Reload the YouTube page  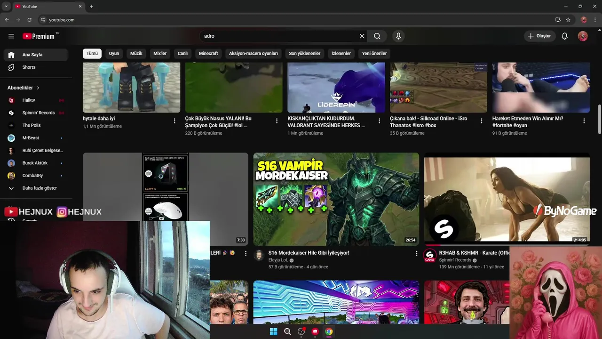[29, 20]
